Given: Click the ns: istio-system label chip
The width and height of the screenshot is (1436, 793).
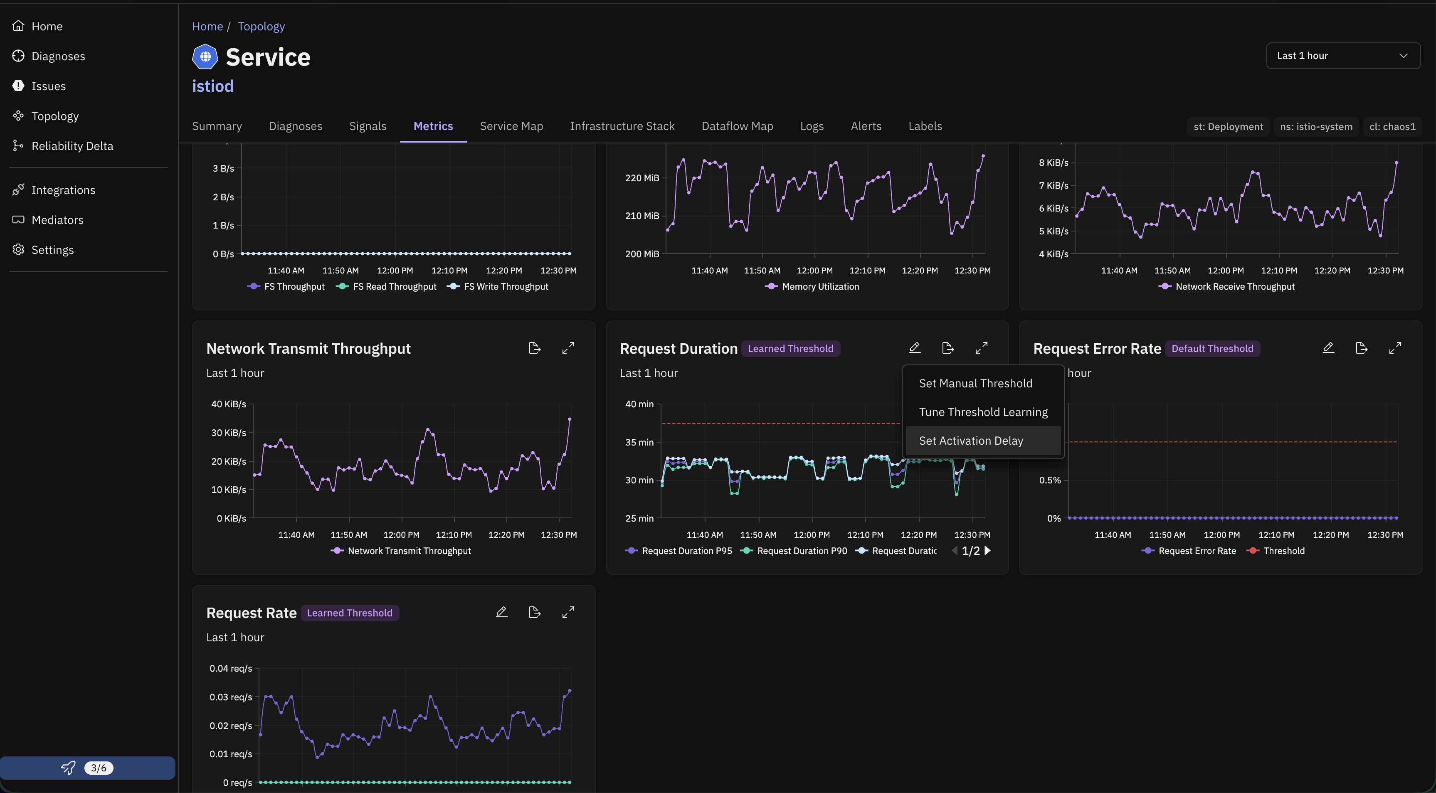Looking at the screenshot, I should (1315, 126).
